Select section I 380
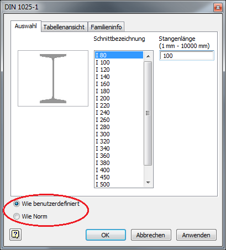 [119, 163]
